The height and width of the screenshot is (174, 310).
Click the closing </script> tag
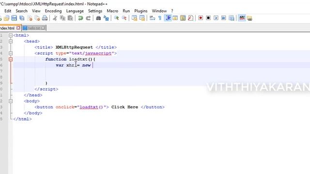pos(46,89)
